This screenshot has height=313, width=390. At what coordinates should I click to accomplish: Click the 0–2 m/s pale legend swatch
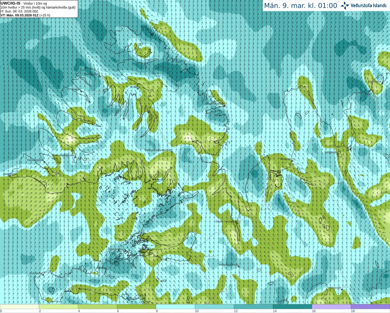pos(19,307)
